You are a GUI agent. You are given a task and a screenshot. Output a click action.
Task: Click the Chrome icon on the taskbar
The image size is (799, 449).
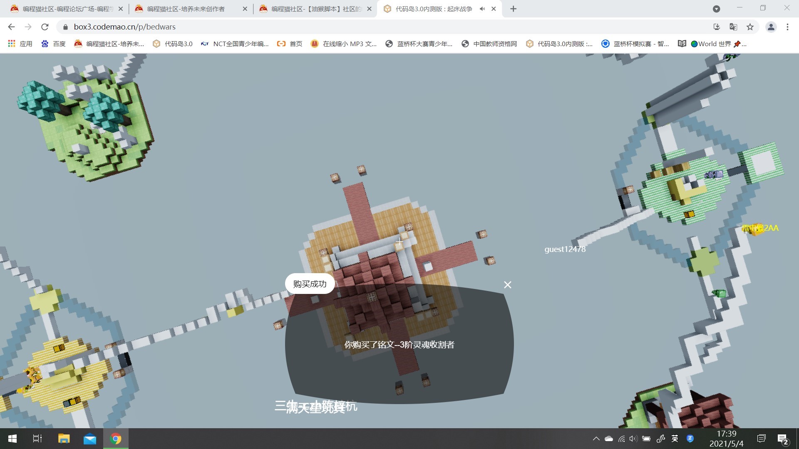click(x=116, y=439)
